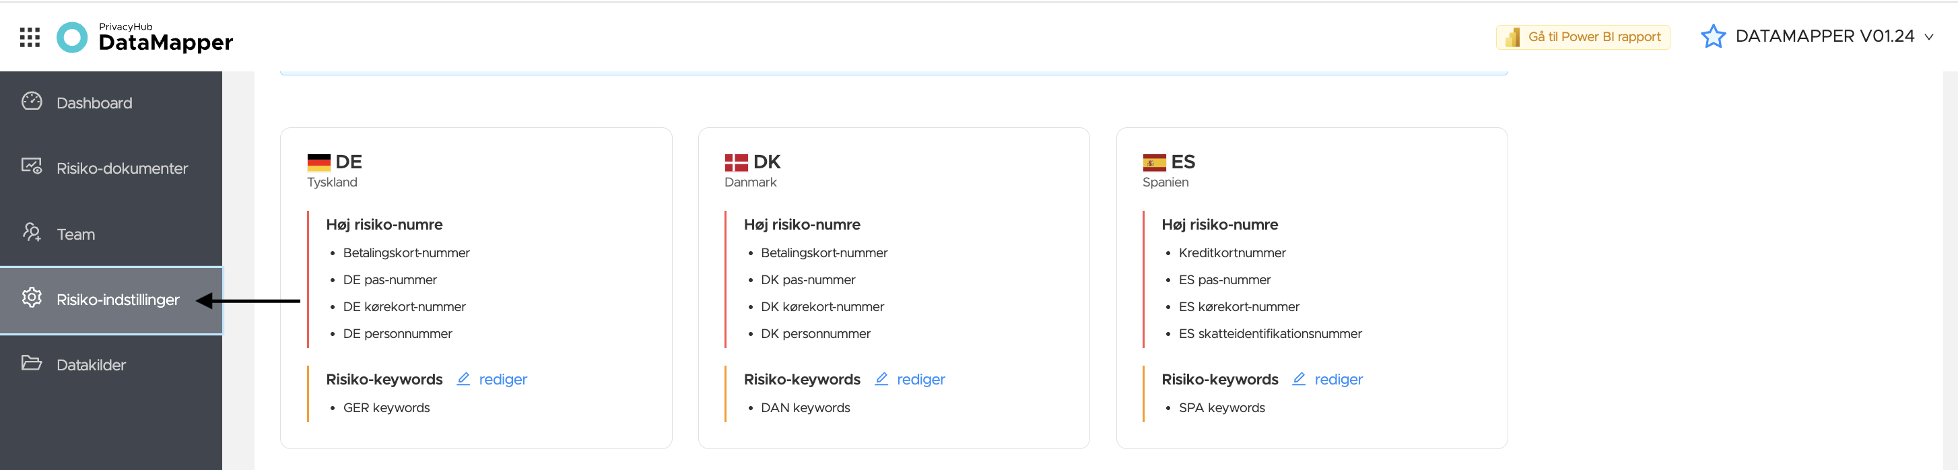This screenshot has height=470, width=1958.
Task: Click the pencil icon for ES keywords
Action: pyautogui.click(x=1299, y=378)
